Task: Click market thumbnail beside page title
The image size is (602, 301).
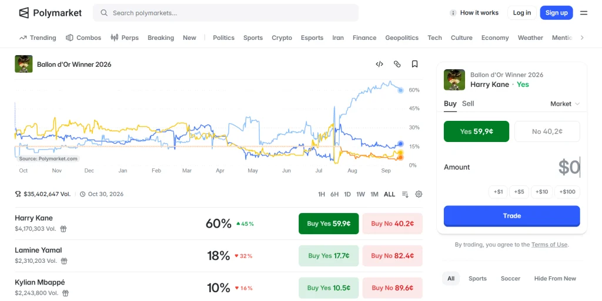Action: (24, 64)
